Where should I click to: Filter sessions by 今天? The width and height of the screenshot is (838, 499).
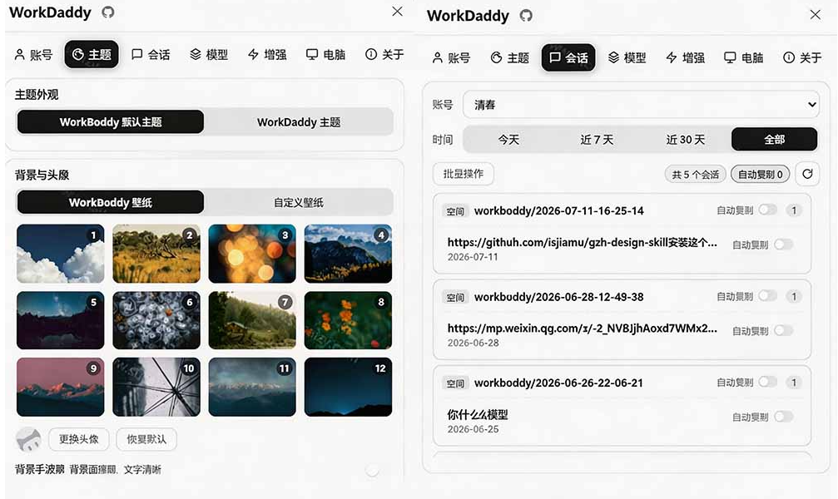[508, 140]
